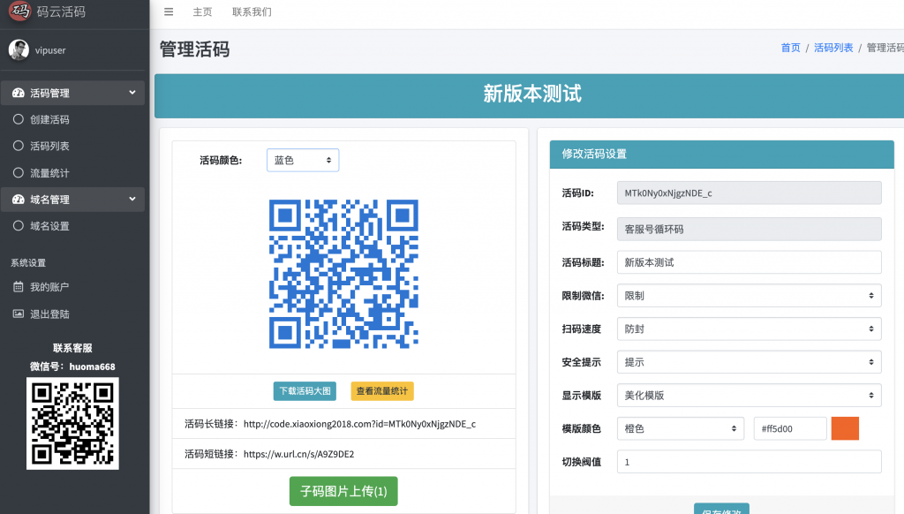Open the 限制微信 dropdown
904x514 pixels.
(x=749, y=295)
